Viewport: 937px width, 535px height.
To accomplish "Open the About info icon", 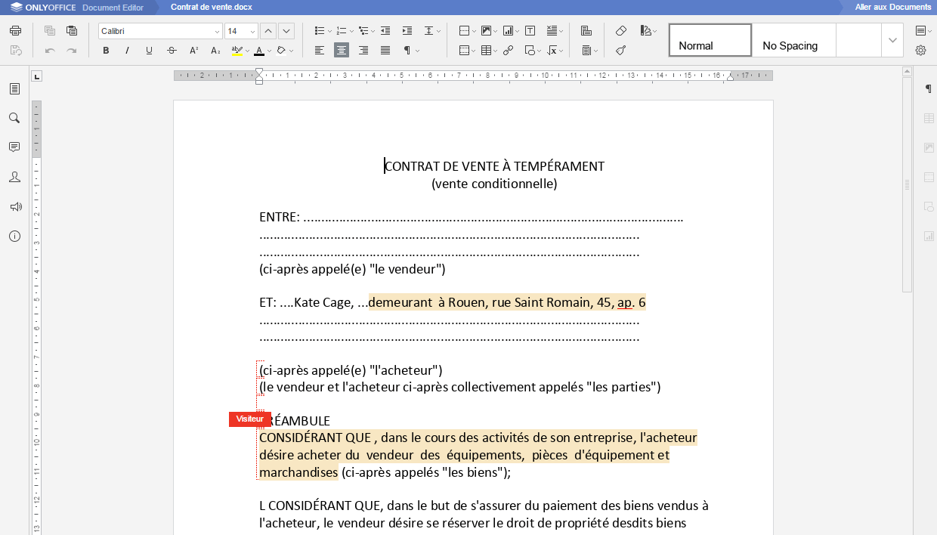I will pos(14,236).
